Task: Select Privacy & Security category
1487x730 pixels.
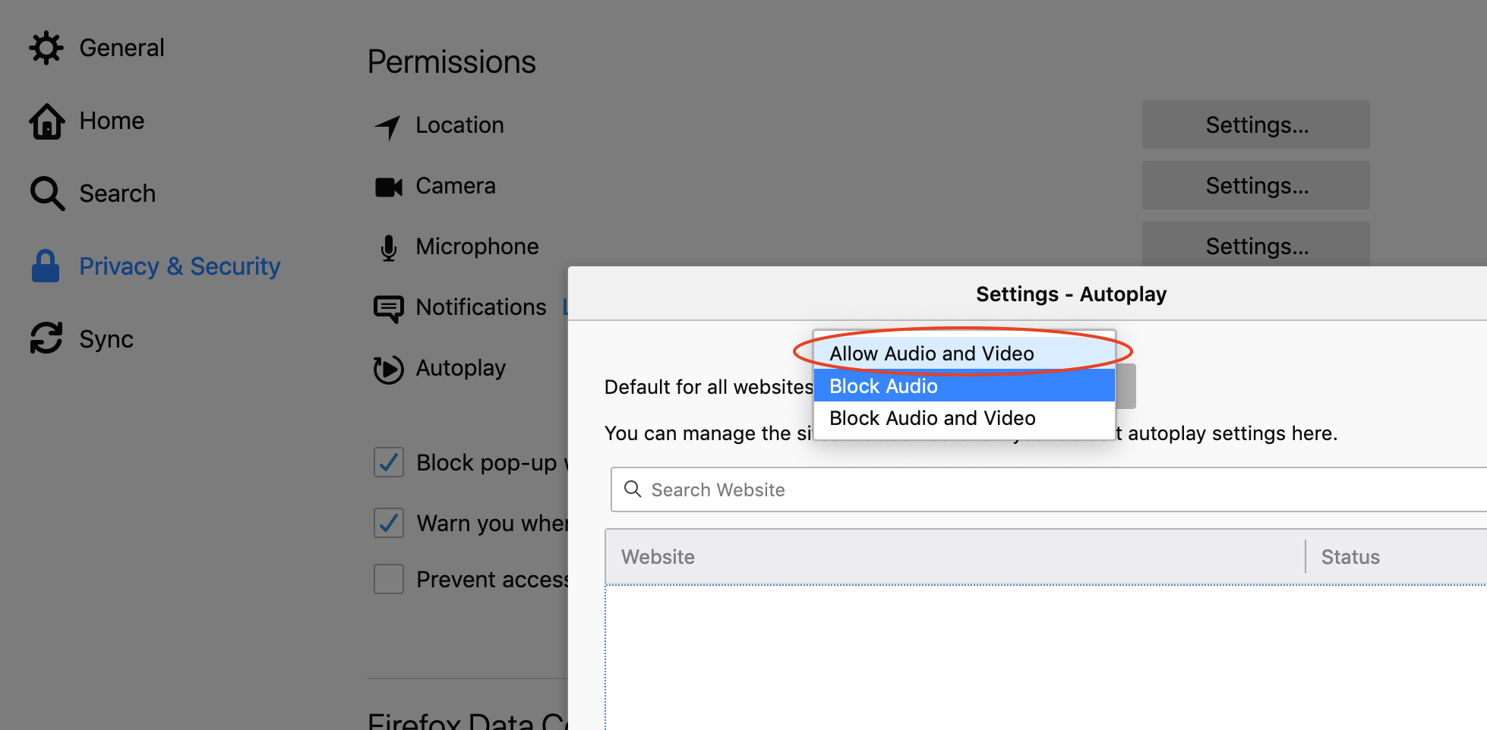Action: coord(156,266)
